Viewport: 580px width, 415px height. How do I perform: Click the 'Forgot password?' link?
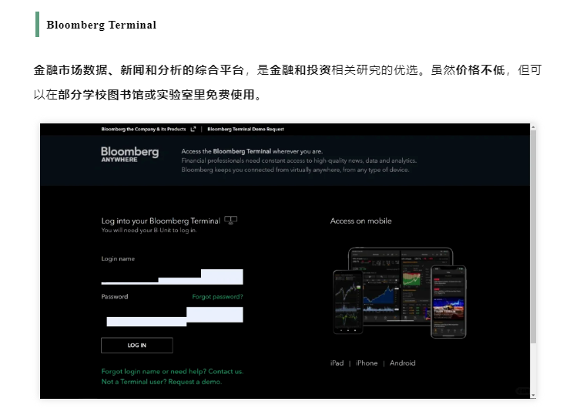coord(217,296)
